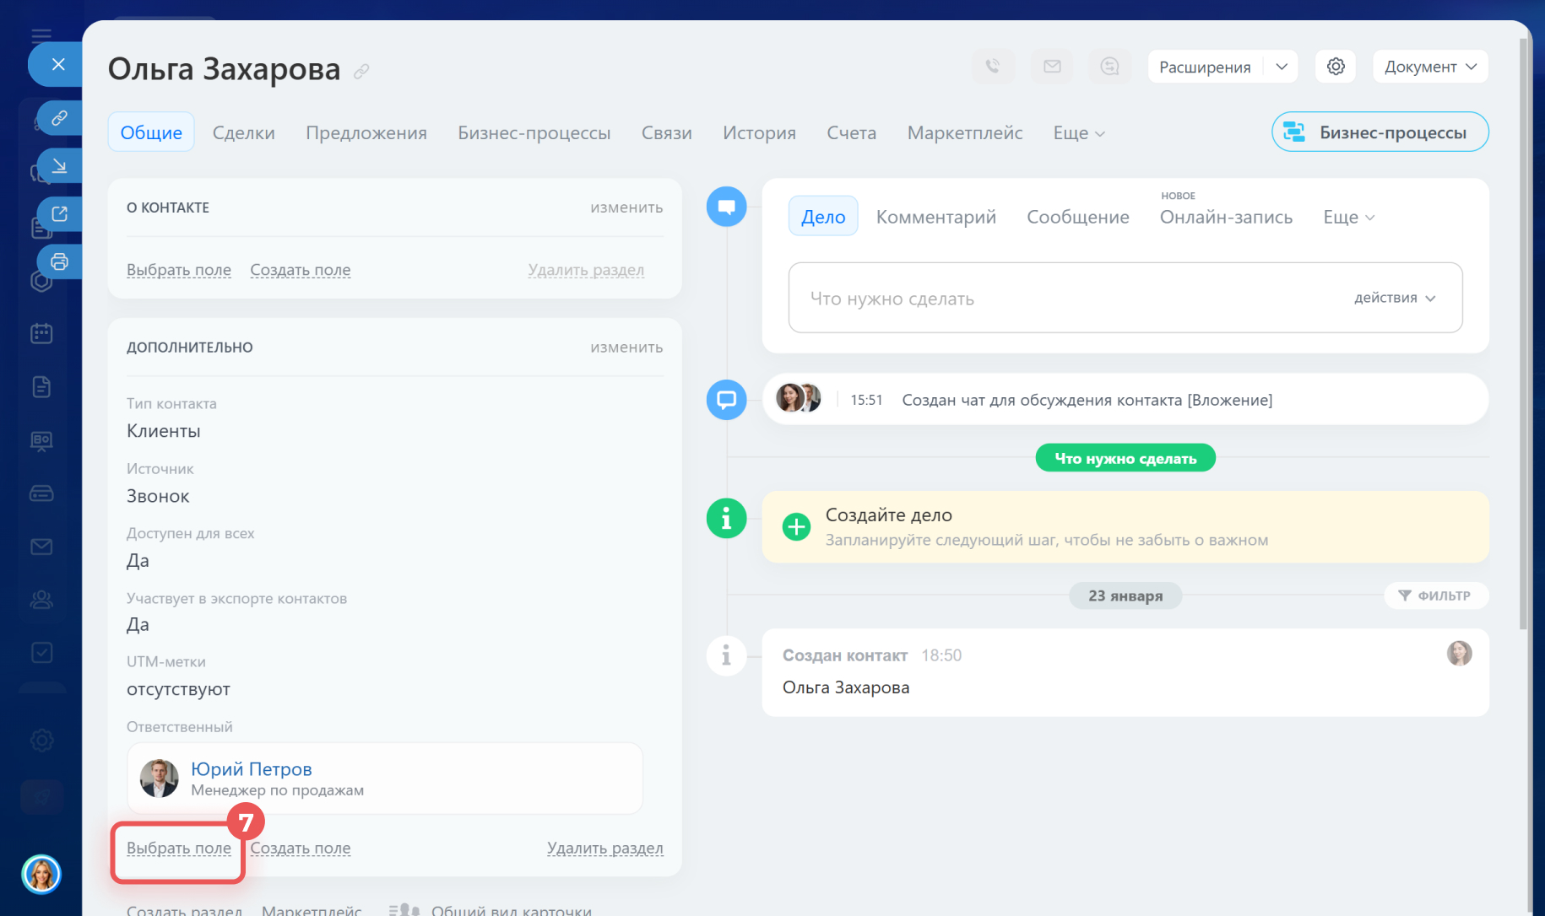Open the chat icon next to email
This screenshot has height=916, width=1545.
(1109, 66)
